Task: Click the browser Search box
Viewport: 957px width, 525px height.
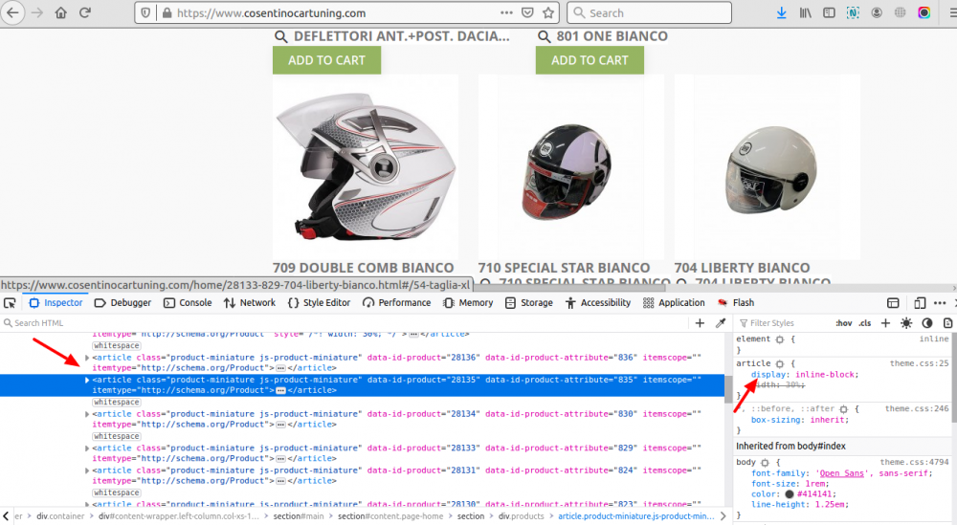Action: click(650, 12)
